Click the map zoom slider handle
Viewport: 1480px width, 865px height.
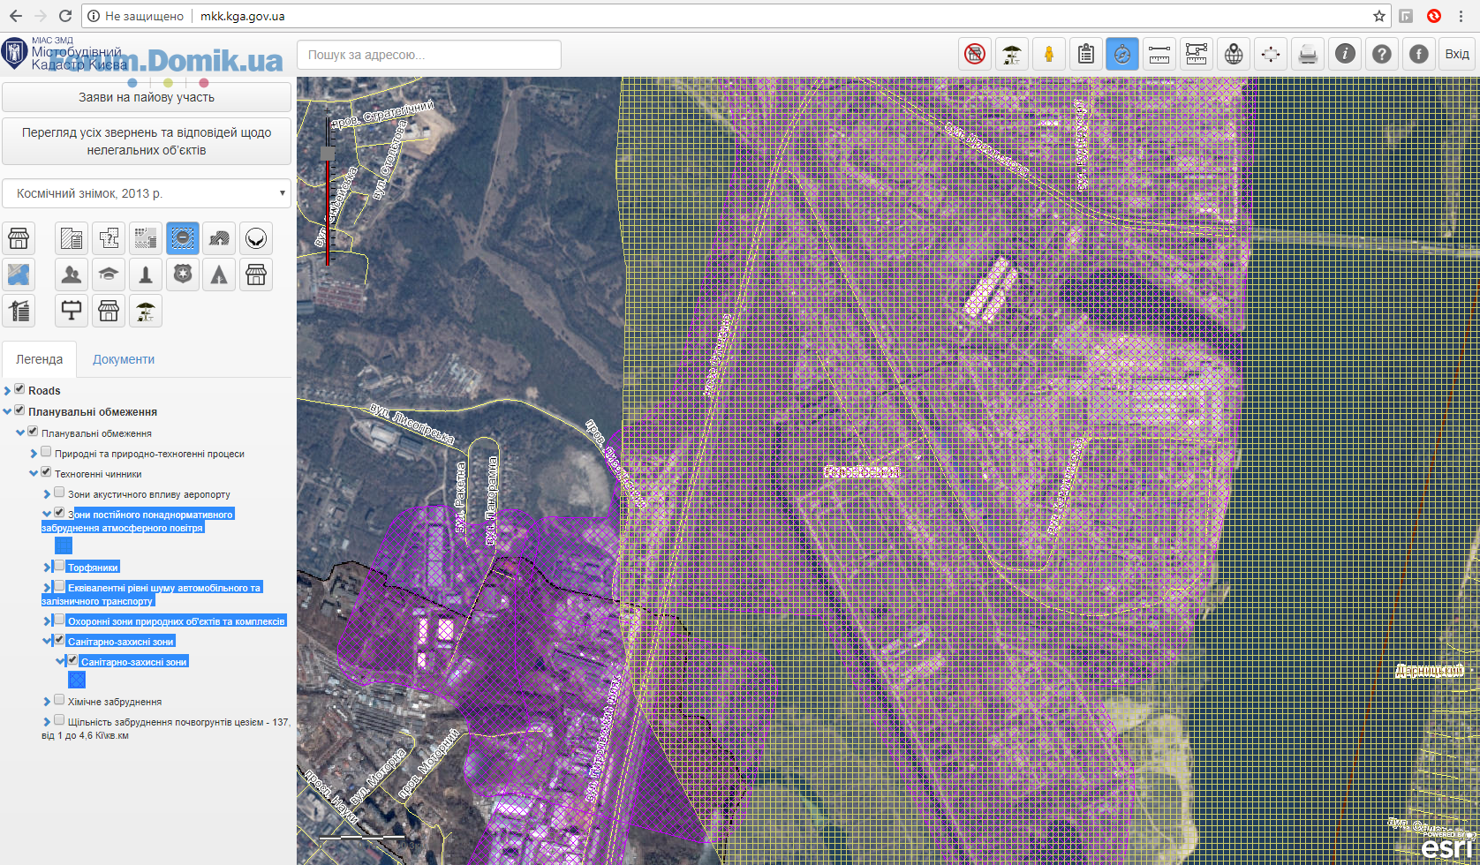tap(328, 154)
